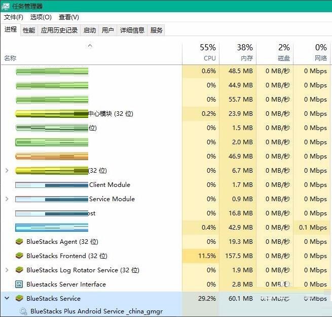Click the 60.1 MB memory value

(241, 298)
